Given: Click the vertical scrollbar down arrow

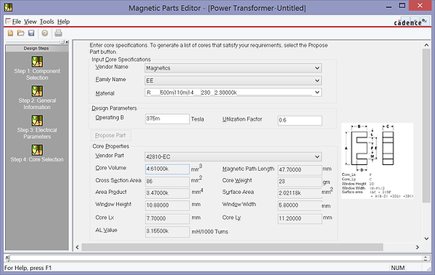Looking at the screenshot, I should 426,238.
